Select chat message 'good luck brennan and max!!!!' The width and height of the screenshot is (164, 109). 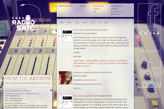(18, 91)
